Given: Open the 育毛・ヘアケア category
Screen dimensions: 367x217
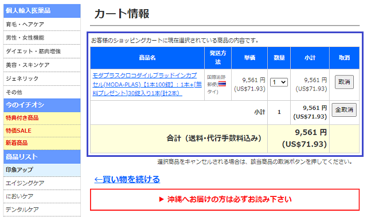Looking at the screenshot, I should [42, 24].
